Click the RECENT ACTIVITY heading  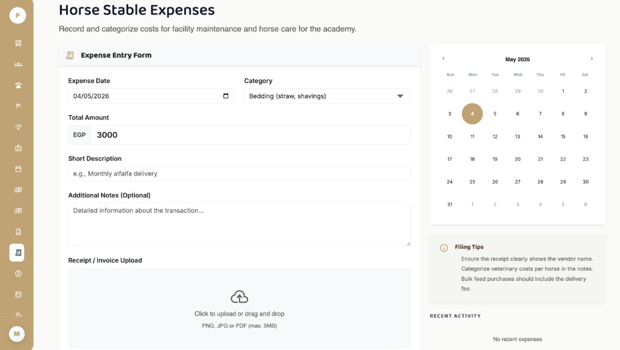coord(455,316)
